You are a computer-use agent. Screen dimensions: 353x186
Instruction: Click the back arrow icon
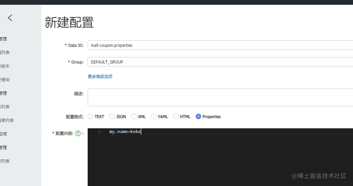(x=10, y=18)
